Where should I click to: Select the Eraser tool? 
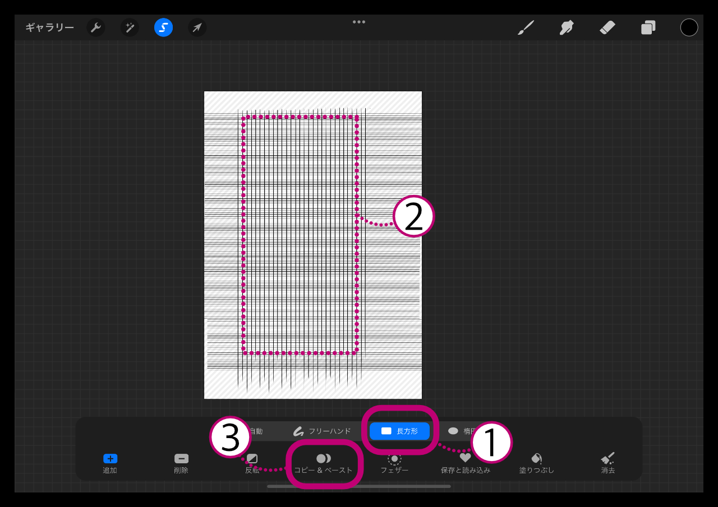pos(607,27)
